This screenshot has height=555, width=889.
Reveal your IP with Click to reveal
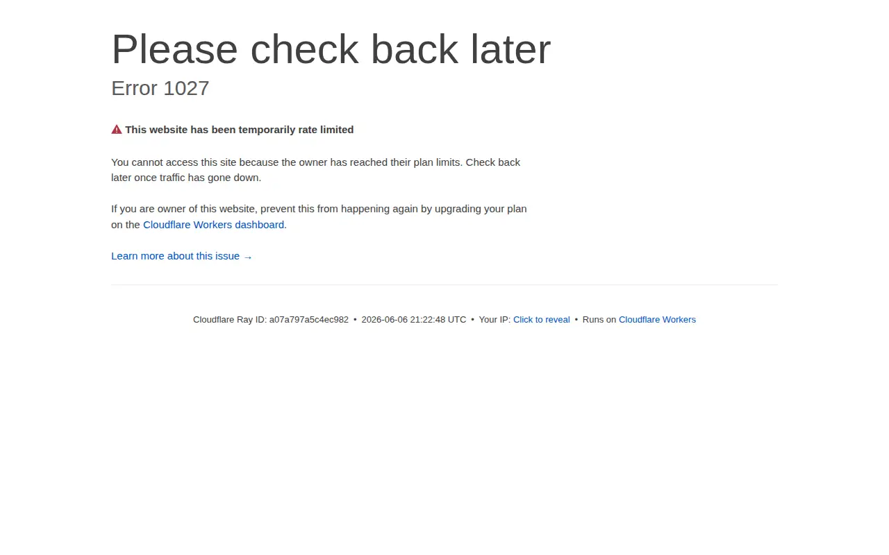pyautogui.click(x=541, y=320)
